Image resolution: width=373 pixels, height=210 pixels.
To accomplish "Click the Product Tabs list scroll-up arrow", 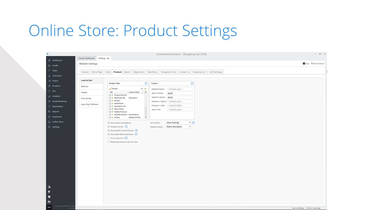I will [x=146, y=92].
